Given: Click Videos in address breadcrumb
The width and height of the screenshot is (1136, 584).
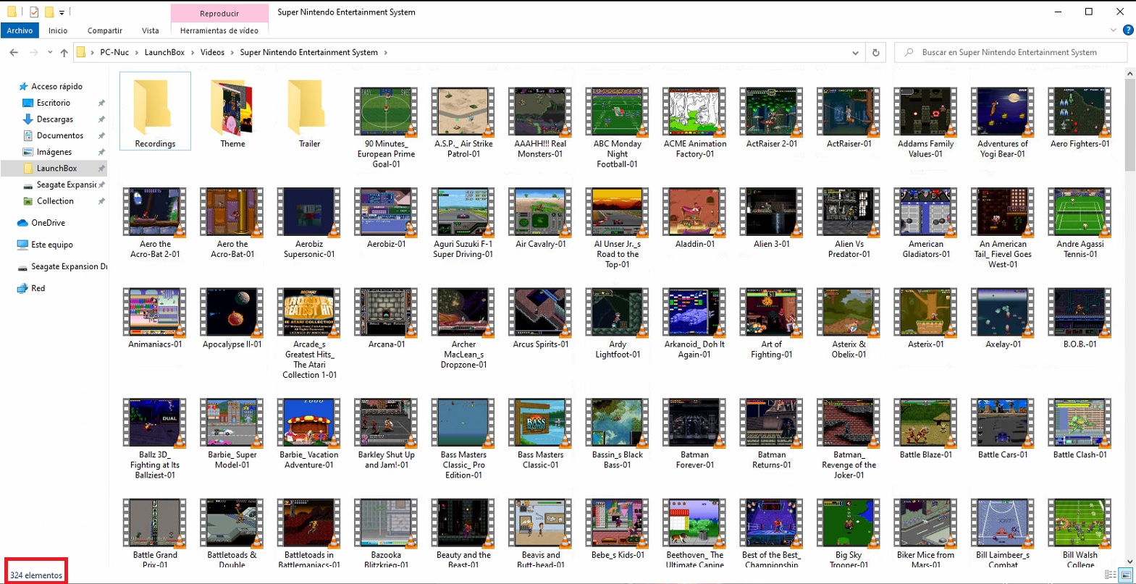Looking at the screenshot, I should 212,52.
